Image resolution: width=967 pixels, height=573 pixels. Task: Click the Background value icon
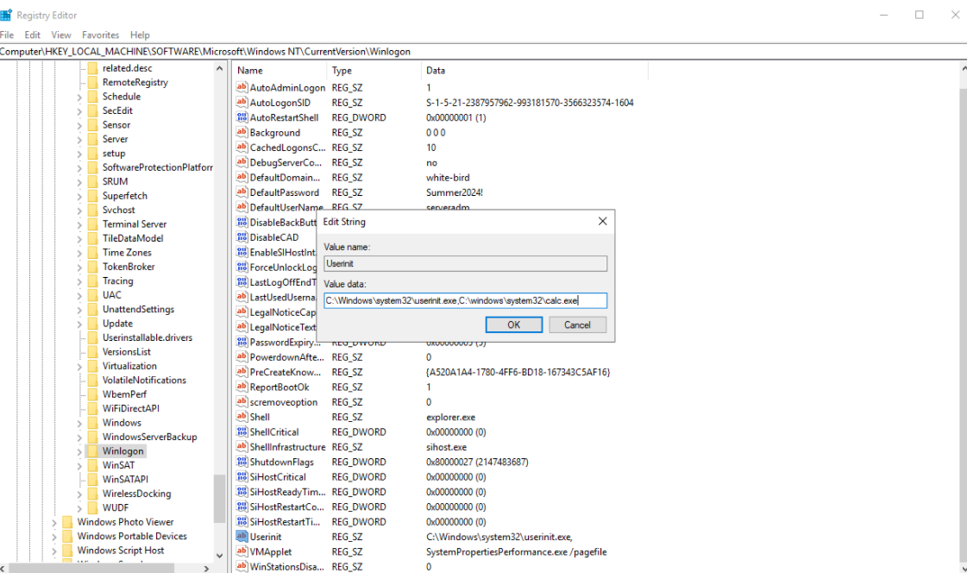click(242, 133)
